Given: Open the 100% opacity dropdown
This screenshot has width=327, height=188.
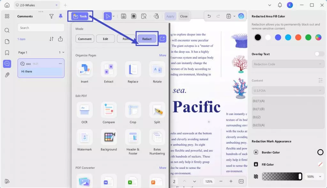Looking at the screenshot, I should pos(314,176).
